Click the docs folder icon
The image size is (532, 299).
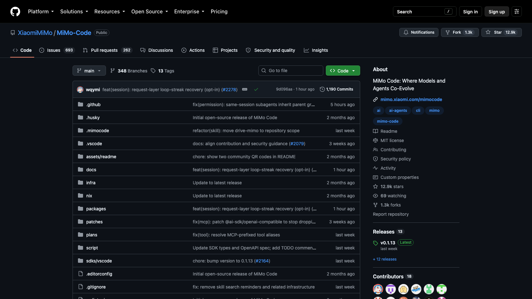tap(80, 169)
